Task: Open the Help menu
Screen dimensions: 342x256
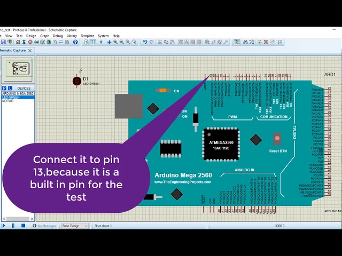Action: [116, 36]
